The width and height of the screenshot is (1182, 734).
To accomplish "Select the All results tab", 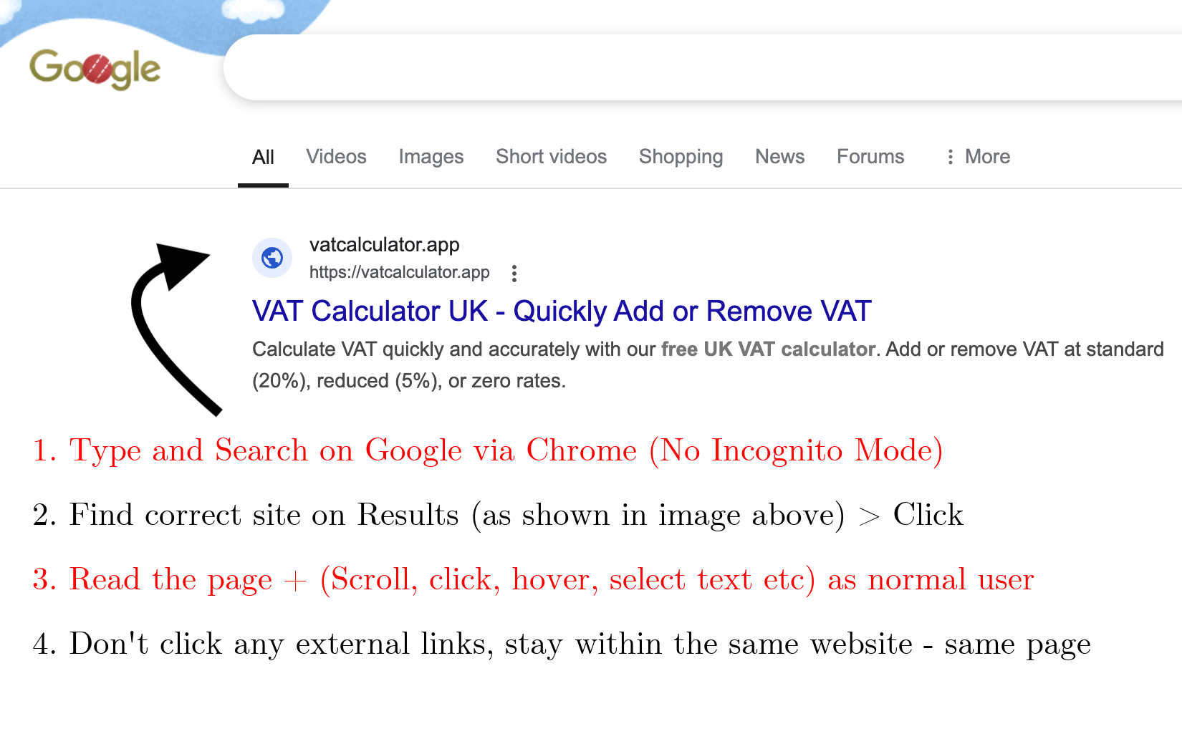I will (263, 157).
